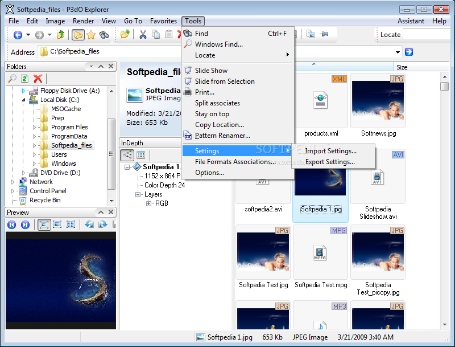Collapse the Local Disk (C:) tree node
The width and height of the screenshot is (455, 347).
click(23, 100)
